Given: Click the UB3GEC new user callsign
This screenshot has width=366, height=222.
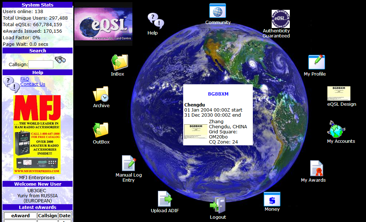Looking at the screenshot, I should pyautogui.click(x=37, y=190).
